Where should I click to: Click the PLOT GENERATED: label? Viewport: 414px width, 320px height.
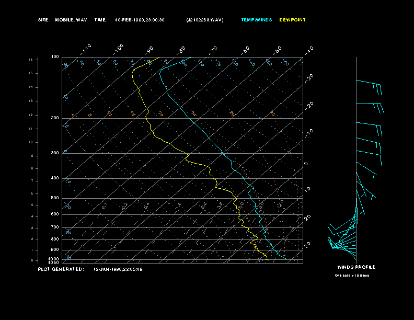(x=61, y=269)
